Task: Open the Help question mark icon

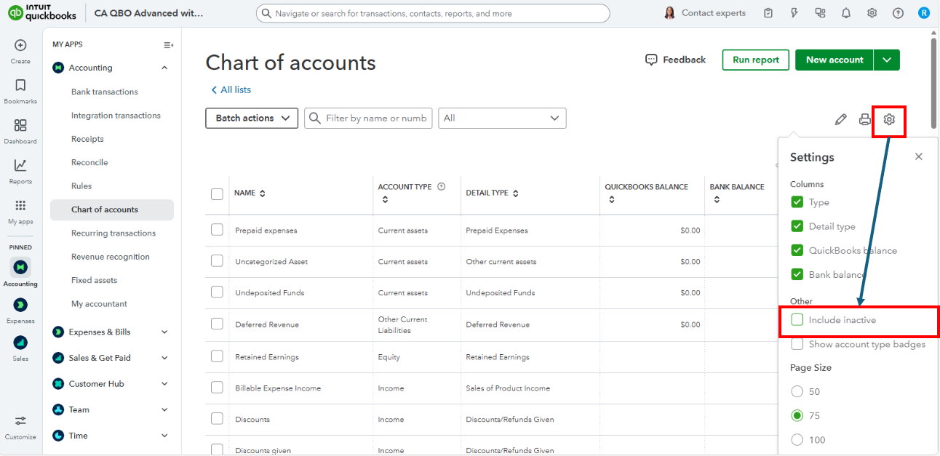Action: [898, 13]
